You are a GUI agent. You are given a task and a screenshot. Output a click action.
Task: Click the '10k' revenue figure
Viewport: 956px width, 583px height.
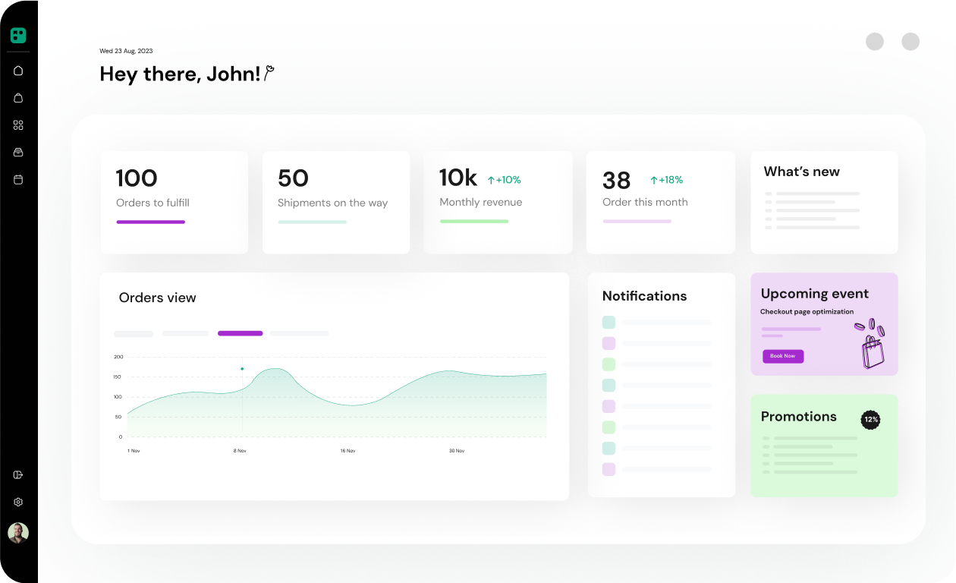(x=458, y=178)
